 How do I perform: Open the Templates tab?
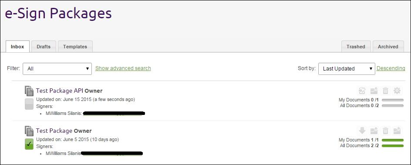pos(75,47)
